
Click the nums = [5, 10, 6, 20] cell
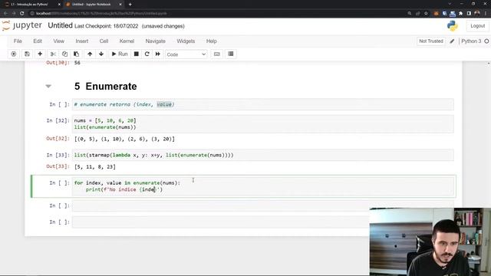point(262,124)
